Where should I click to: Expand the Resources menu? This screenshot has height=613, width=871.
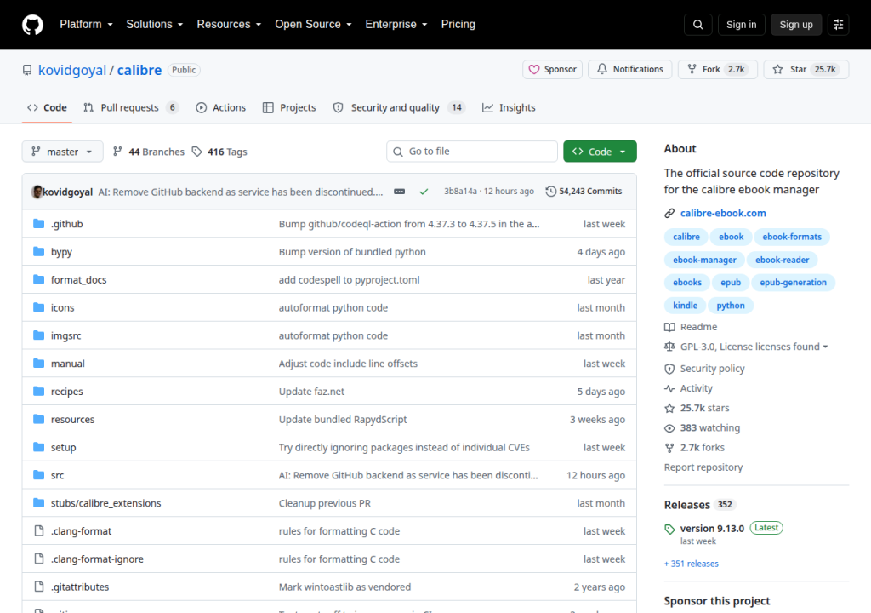pyautogui.click(x=229, y=25)
